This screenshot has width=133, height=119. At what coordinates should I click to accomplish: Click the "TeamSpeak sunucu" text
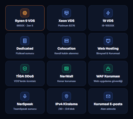(x=25, y=109)
